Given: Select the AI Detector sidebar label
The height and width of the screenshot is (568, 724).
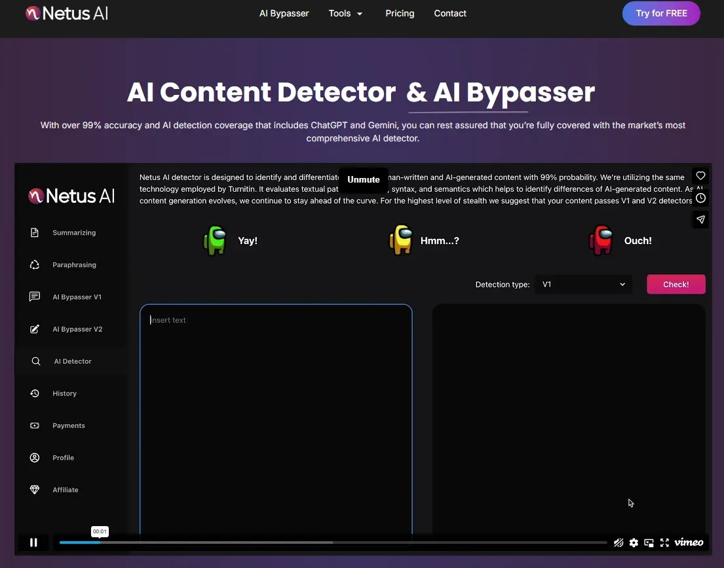Looking at the screenshot, I should (73, 361).
